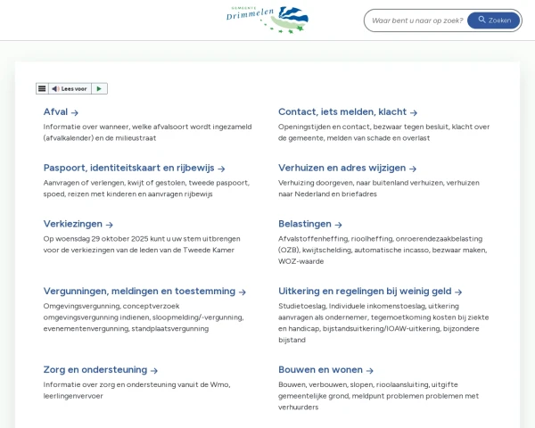Open the Belastingen heading link
This screenshot has width=535, height=428.
pyautogui.click(x=304, y=224)
